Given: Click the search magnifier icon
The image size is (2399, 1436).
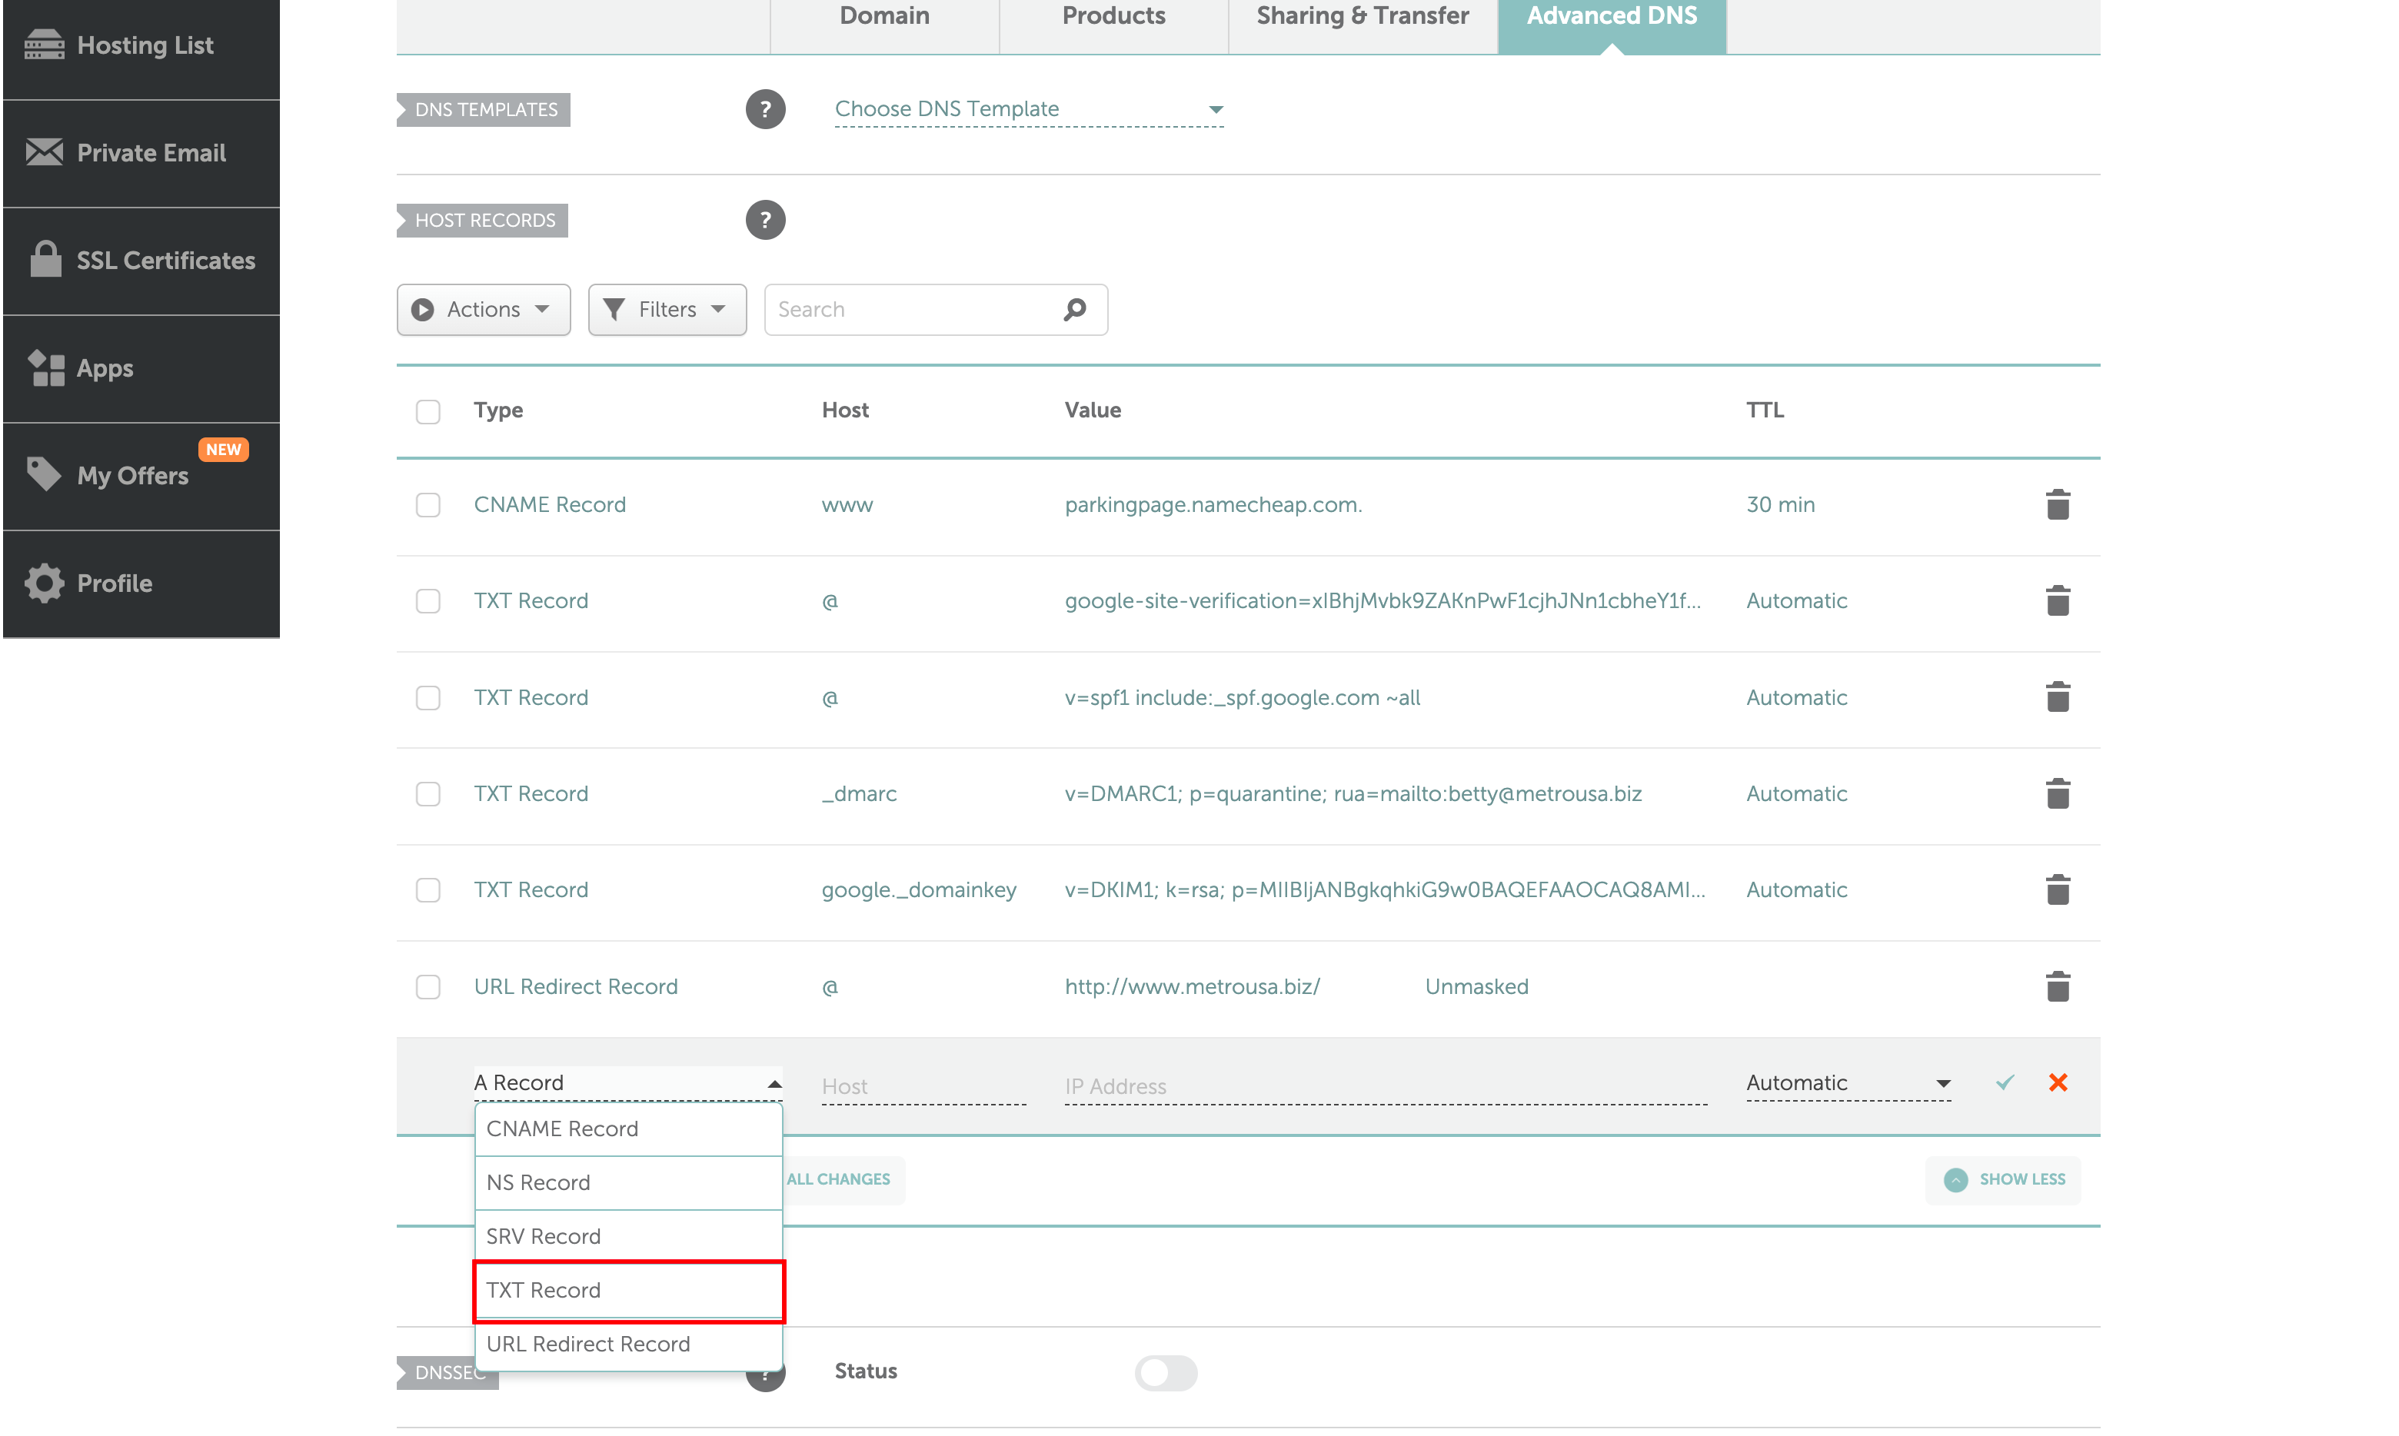Looking at the screenshot, I should tap(1074, 310).
